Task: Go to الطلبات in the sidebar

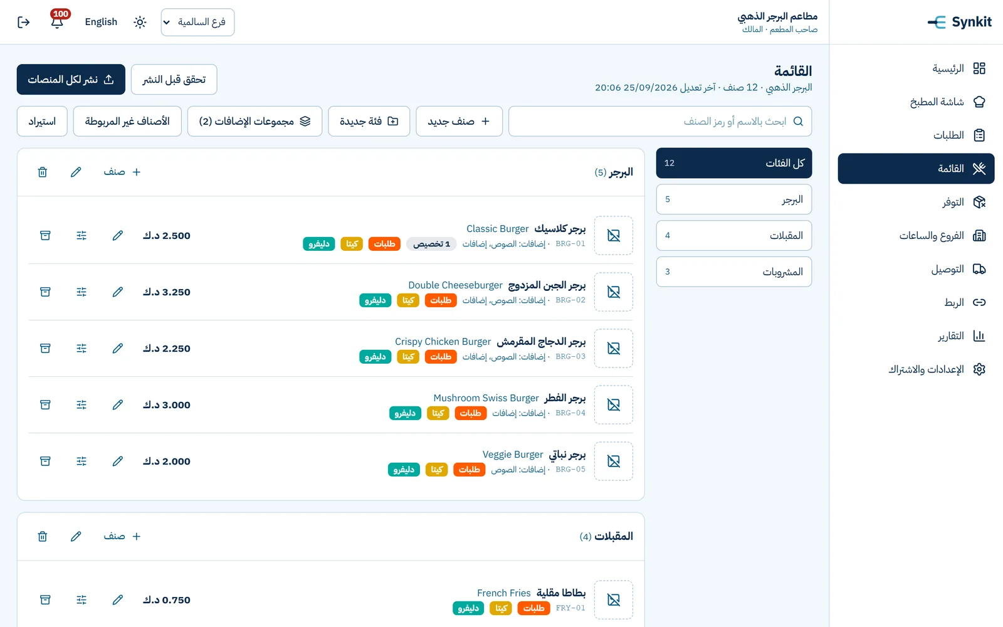Action: [x=916, y=135]
